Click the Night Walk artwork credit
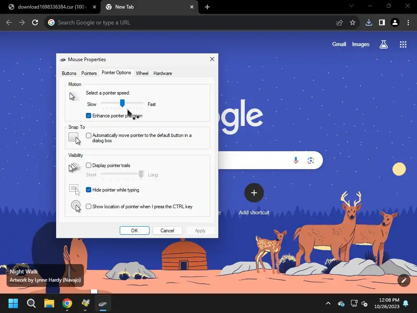 pos(45,276)
